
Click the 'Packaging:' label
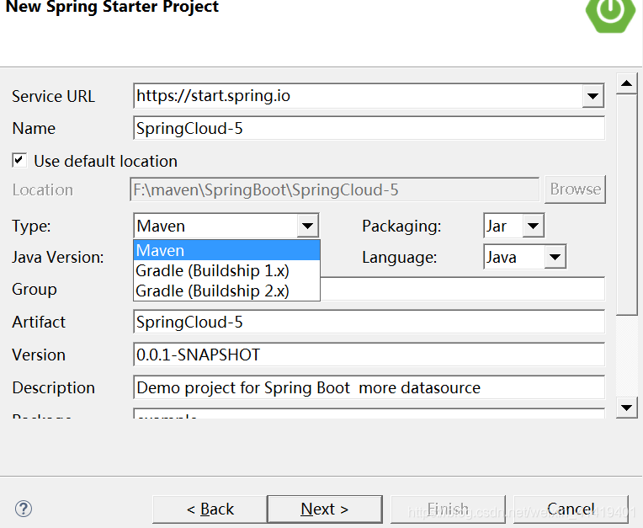point(401,227)
